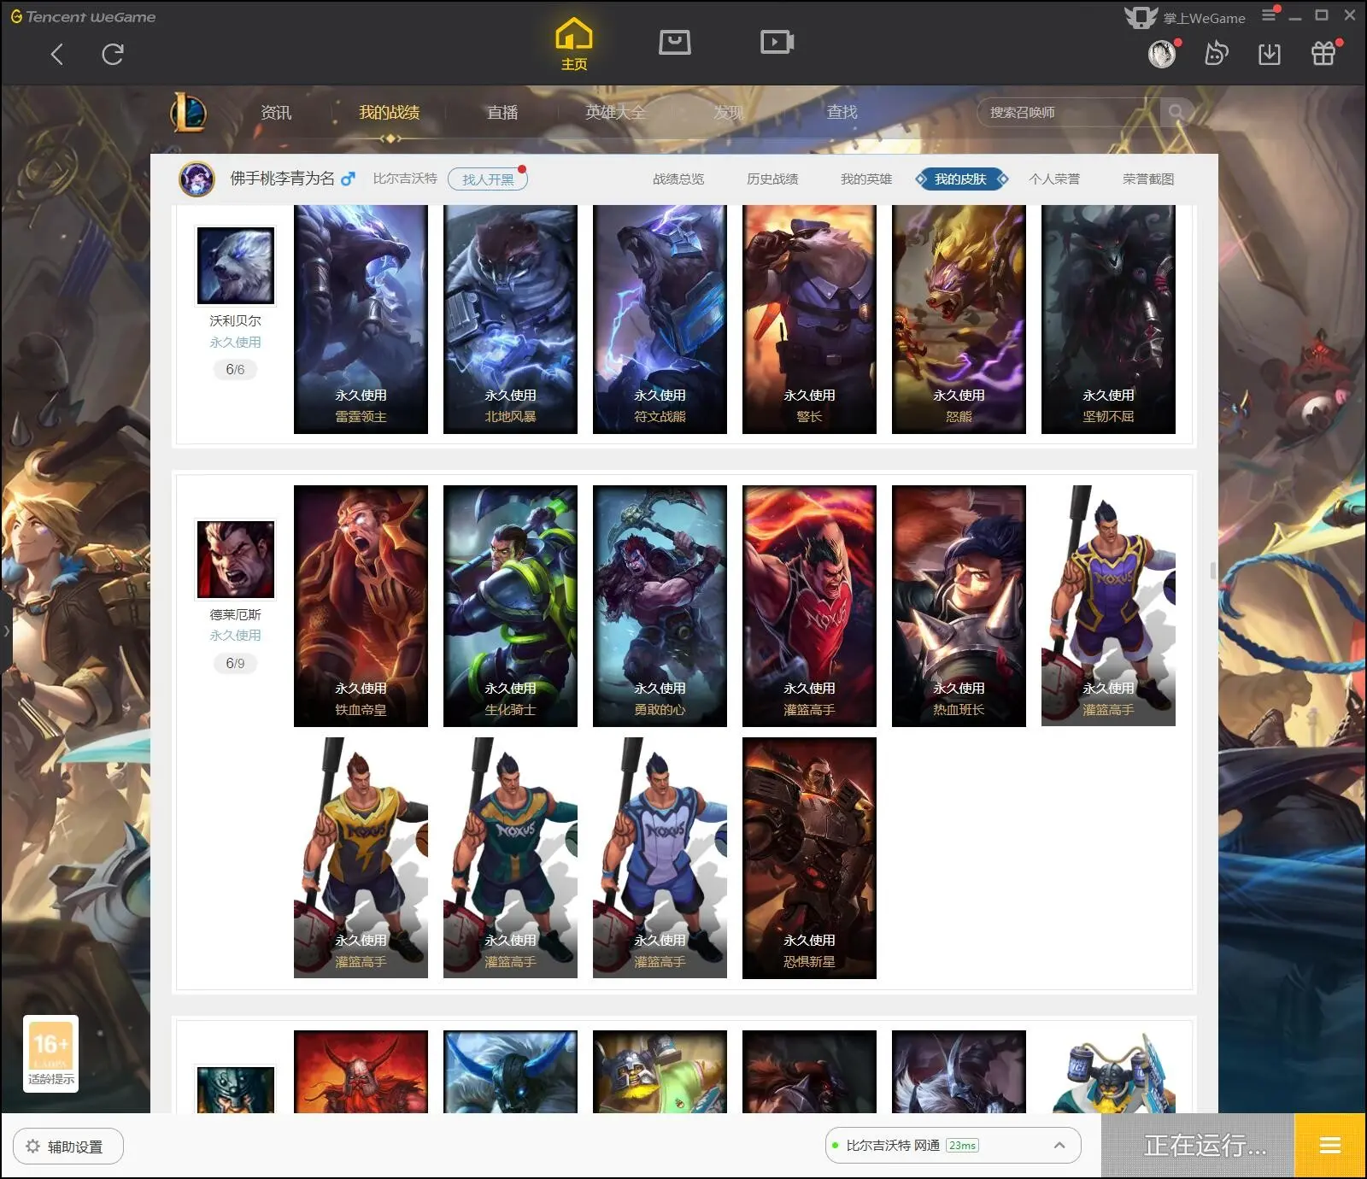Open the 个人荣誉 sub-tab
The width and height of the screenshot is (1367, 1179).
coord(1054,179)
